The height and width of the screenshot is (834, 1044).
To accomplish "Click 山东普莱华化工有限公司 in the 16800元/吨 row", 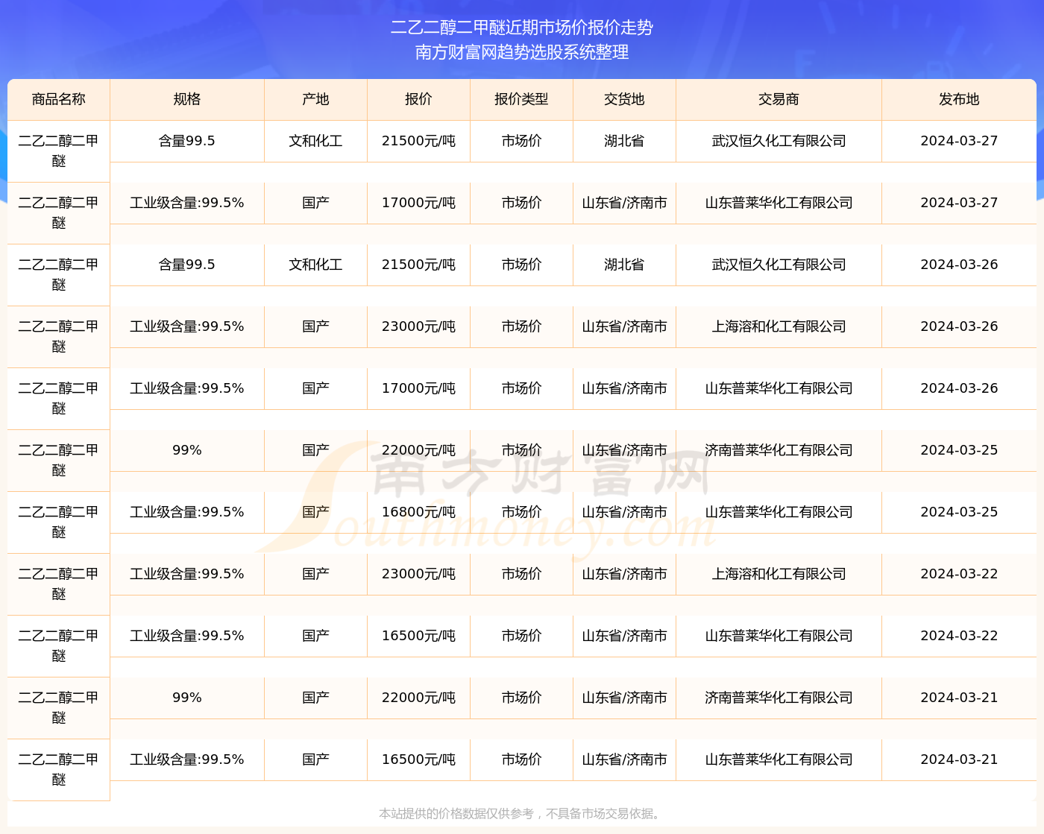I will click(779, 512).
